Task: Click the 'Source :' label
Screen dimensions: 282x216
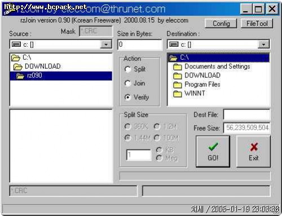Action: click(x=20, y=34)
